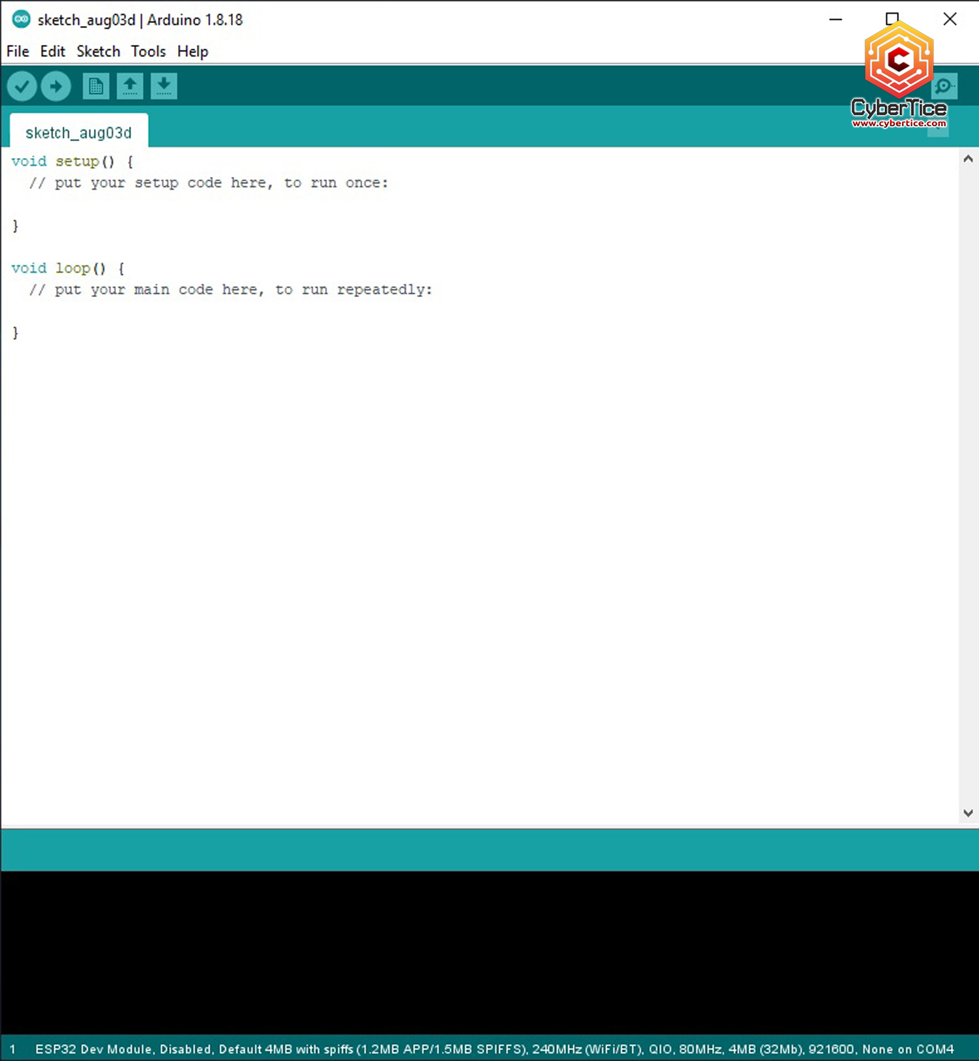Open the Edit menu
The image size is (979, 1061).
[52, 52]
